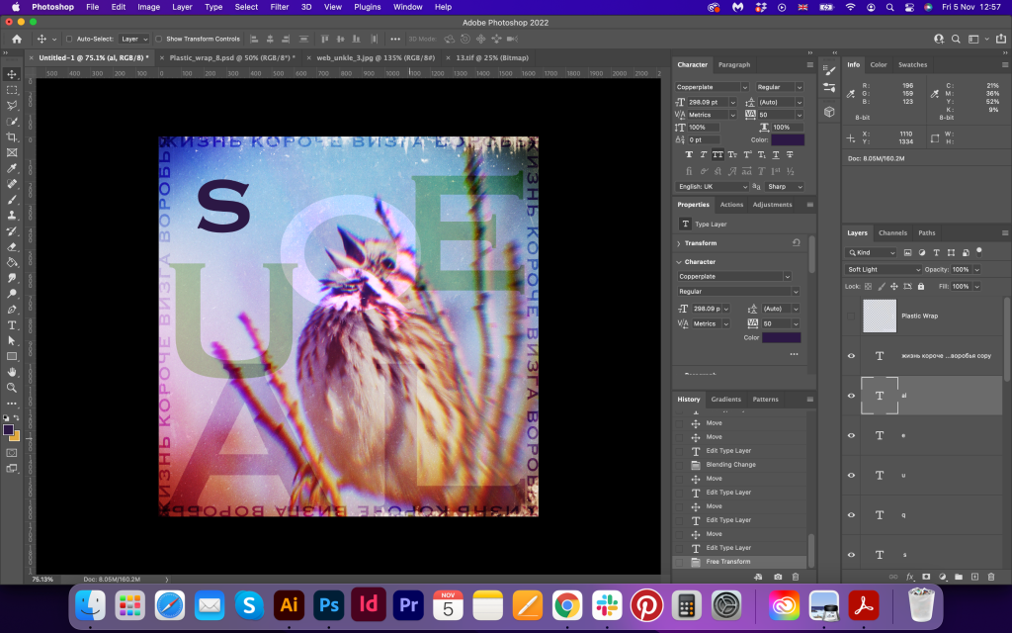The image size is (1012, 633).
Task: Create a new layer from Layers panel
Action: (974, 576)
